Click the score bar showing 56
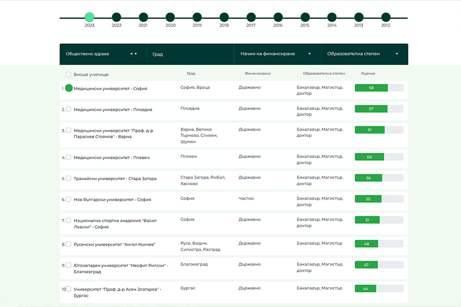 pyautogui.click(x=379, y=178)
